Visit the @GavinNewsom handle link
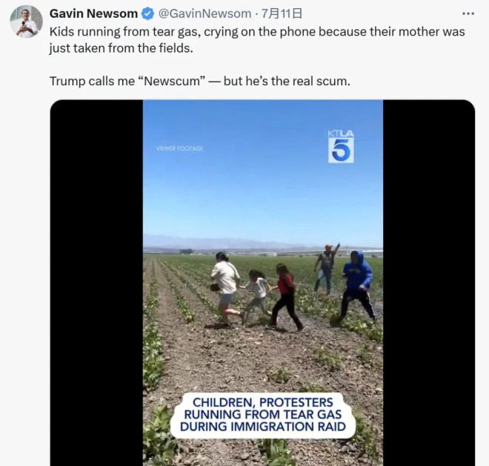Viewport: 489px width, 466px height. pyautogui.click(x=204, y=14)
